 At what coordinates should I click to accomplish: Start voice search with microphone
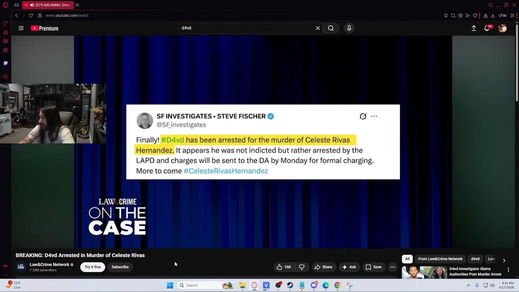(x=349, y=28)
